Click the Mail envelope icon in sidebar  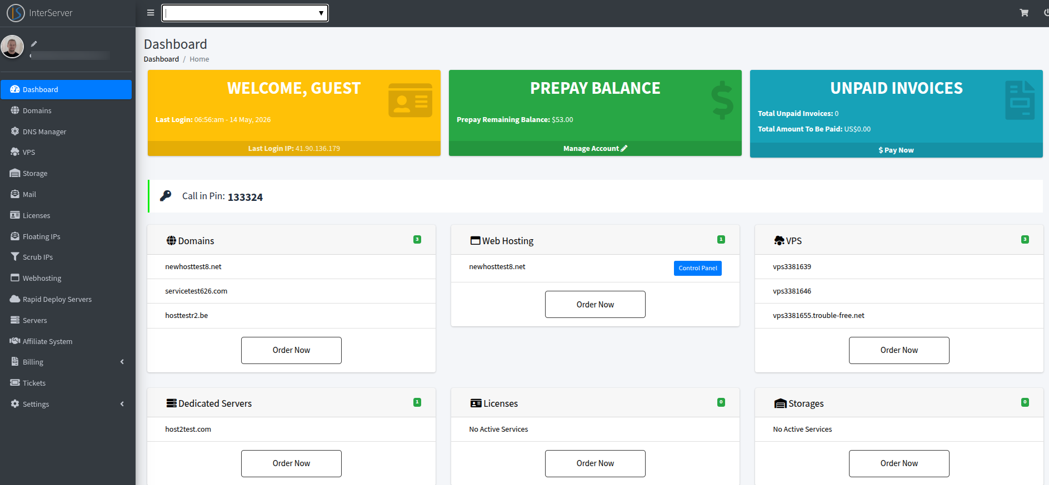point(15,194)
